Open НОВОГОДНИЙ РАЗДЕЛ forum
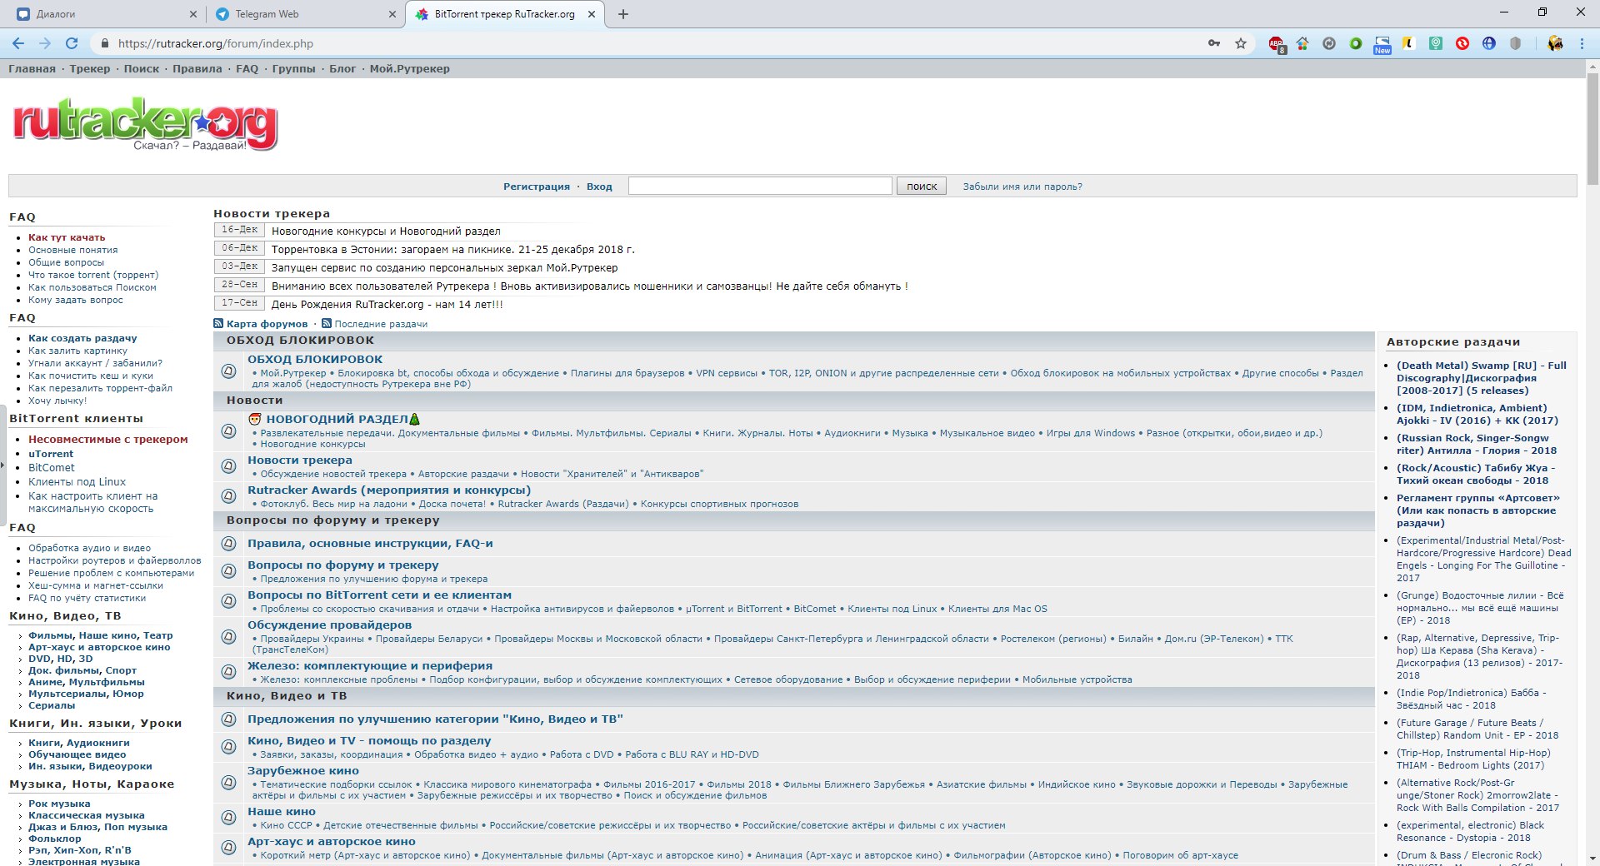The height and width of the screenshot is (866, 1600). click(x=337, y=419)
